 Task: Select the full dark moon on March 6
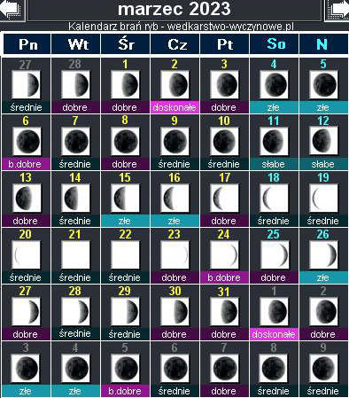pyautogui.click(x=27, y=142)
